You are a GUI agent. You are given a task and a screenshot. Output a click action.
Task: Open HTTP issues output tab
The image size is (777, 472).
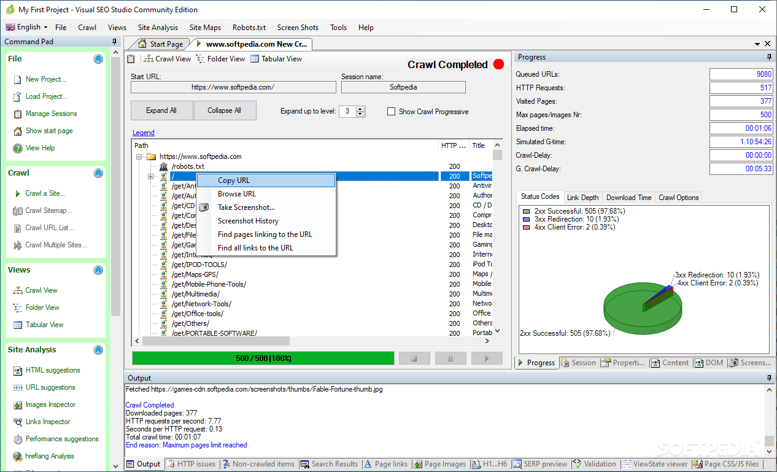click(x=191, y=464)
